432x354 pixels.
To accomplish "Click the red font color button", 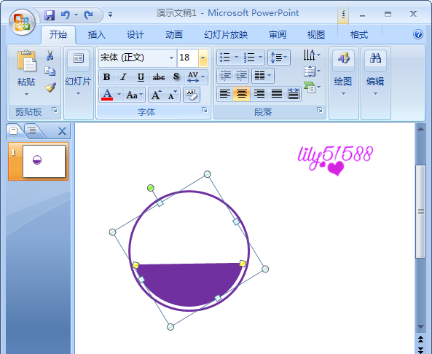I will pyautogui.click(x=107, y=95).
